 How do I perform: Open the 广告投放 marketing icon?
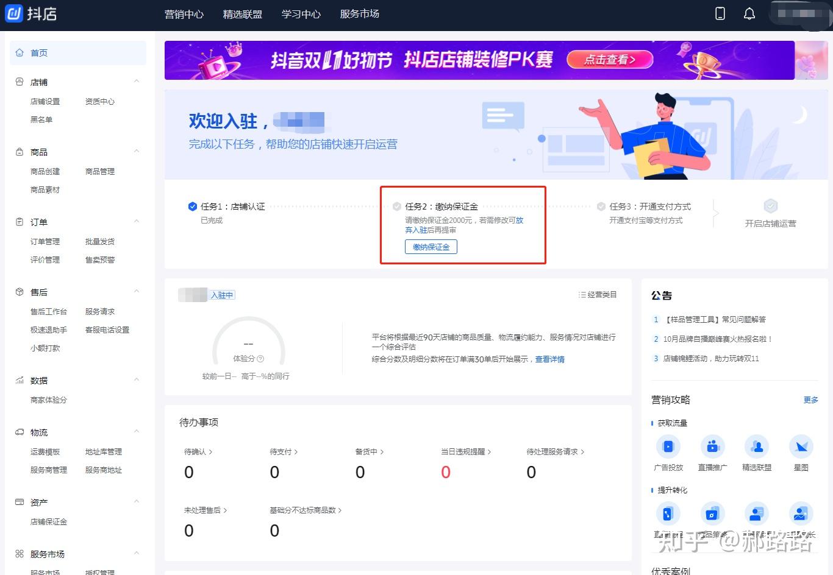tap(668, 446)
